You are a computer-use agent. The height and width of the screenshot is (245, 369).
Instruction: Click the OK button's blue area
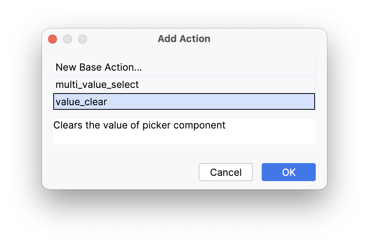[x=288, y=172]
